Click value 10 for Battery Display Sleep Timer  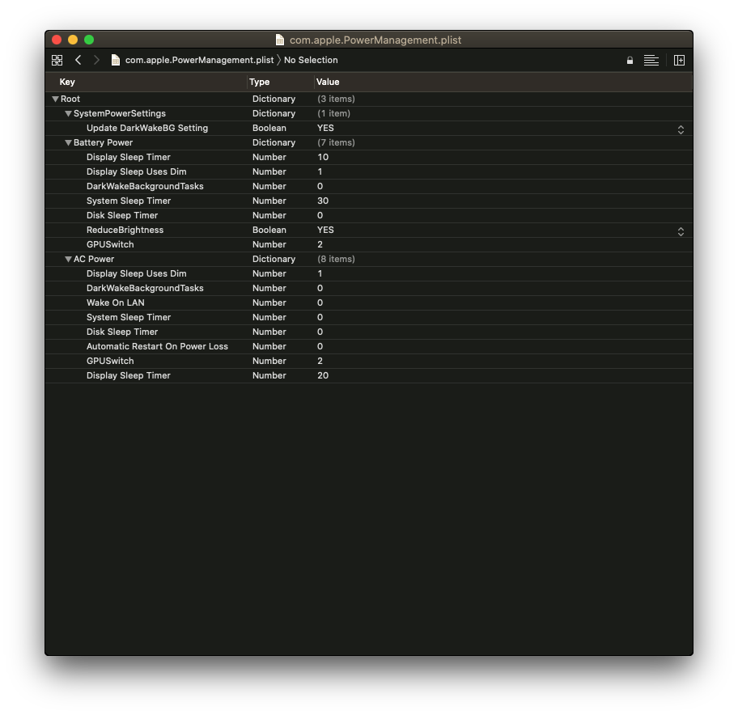(x=323, y=157)
